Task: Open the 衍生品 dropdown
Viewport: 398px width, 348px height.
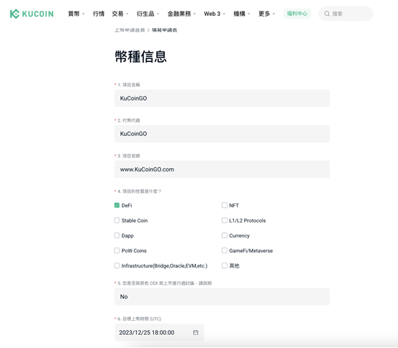Action: pos(147,14)
